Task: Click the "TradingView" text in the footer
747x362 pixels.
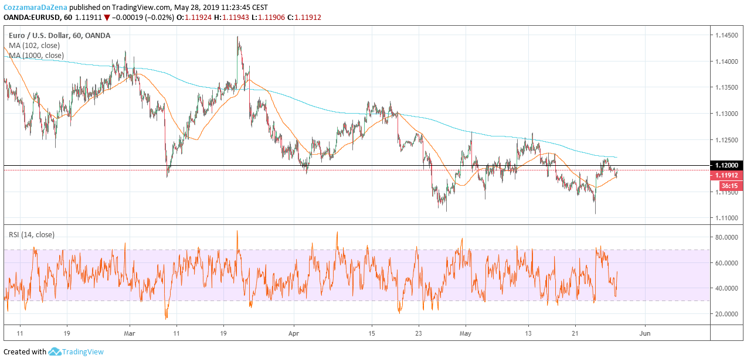Action: [83, 352]
